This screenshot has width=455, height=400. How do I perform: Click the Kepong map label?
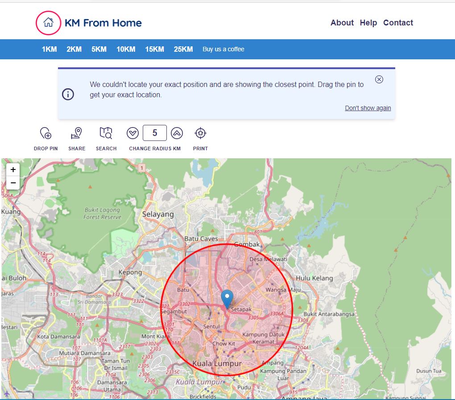pos(130,272)
